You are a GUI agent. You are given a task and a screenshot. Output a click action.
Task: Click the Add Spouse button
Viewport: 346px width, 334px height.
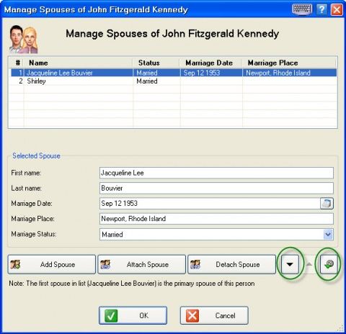(x=52, y=264)
